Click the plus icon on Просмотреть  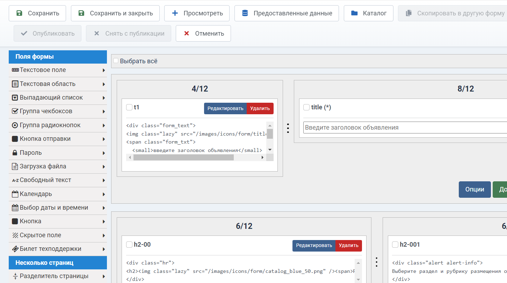click(x=175, y=13)
